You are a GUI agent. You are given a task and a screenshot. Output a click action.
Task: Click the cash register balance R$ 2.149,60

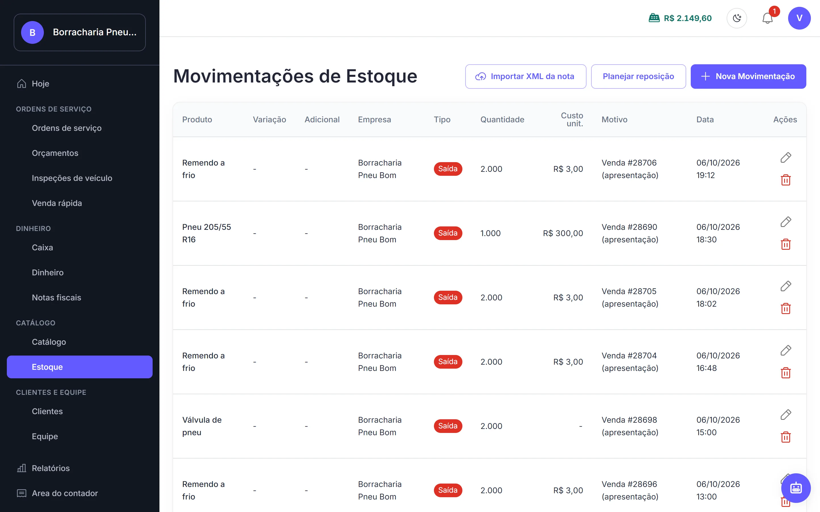pyautogui.click(x=680, y=18)
